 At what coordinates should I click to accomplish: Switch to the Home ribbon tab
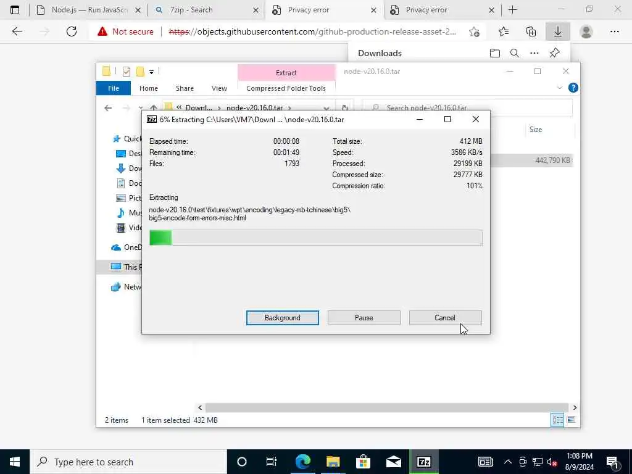pyautogui.click(x=148, y=88)
